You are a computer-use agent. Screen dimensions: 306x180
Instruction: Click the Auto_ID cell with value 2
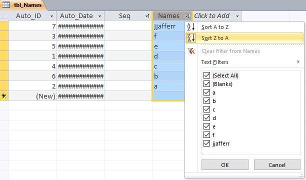32,86
